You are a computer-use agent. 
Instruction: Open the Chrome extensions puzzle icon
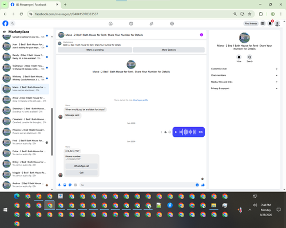(x=261, y=14)
